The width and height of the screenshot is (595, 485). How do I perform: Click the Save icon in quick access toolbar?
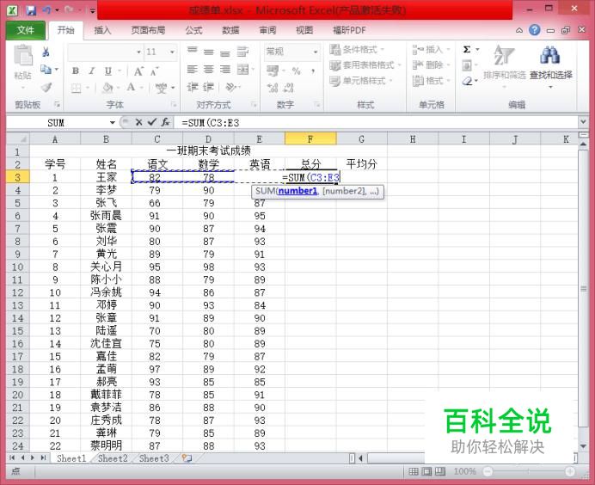[31, 10]
